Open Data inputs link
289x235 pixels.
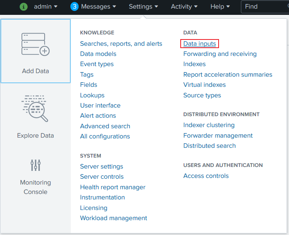[x=200, y=44]
